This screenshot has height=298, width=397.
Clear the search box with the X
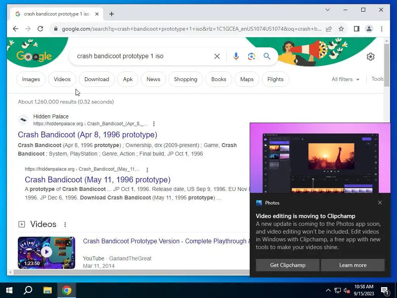tap(217, 56)
